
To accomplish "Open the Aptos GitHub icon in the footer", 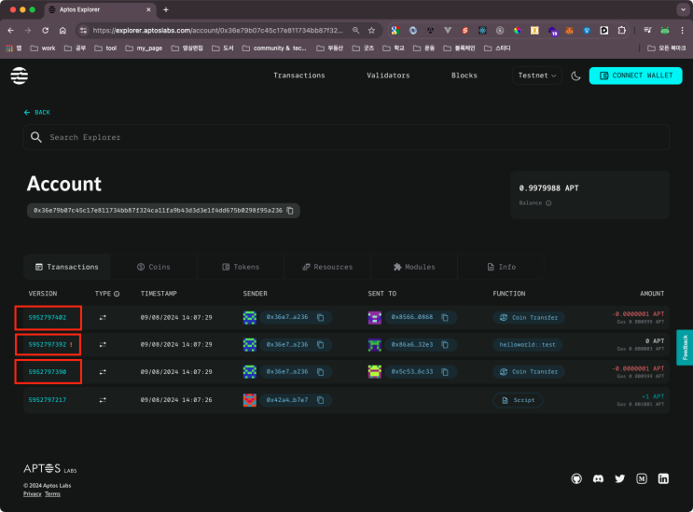I will click(x=576, y=478).
